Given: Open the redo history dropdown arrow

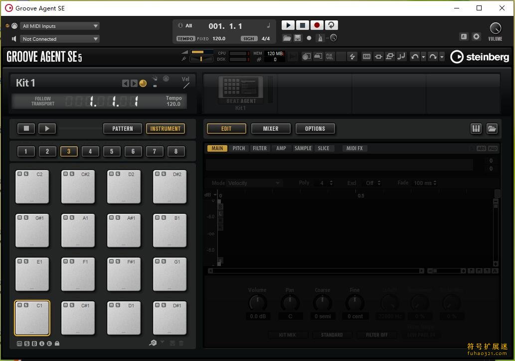Looking at the screenshot, I should (x=442, y=57).
